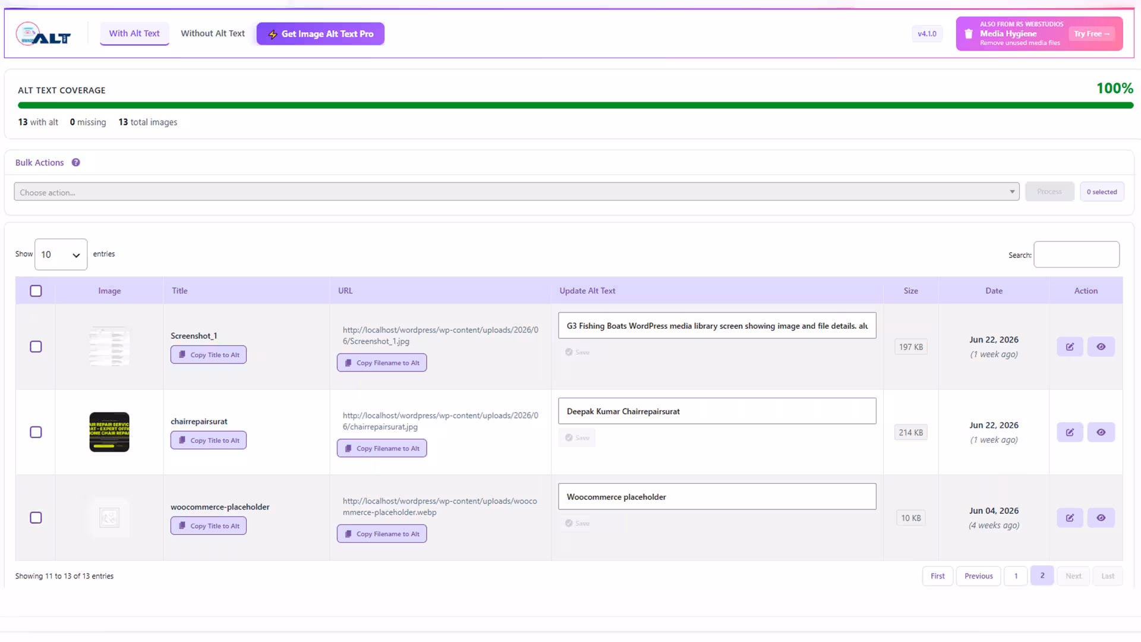View Screenshot_1 image with eye icon
The width and height of the screenshot is (1141, 642).
[x=1101, y=347]
